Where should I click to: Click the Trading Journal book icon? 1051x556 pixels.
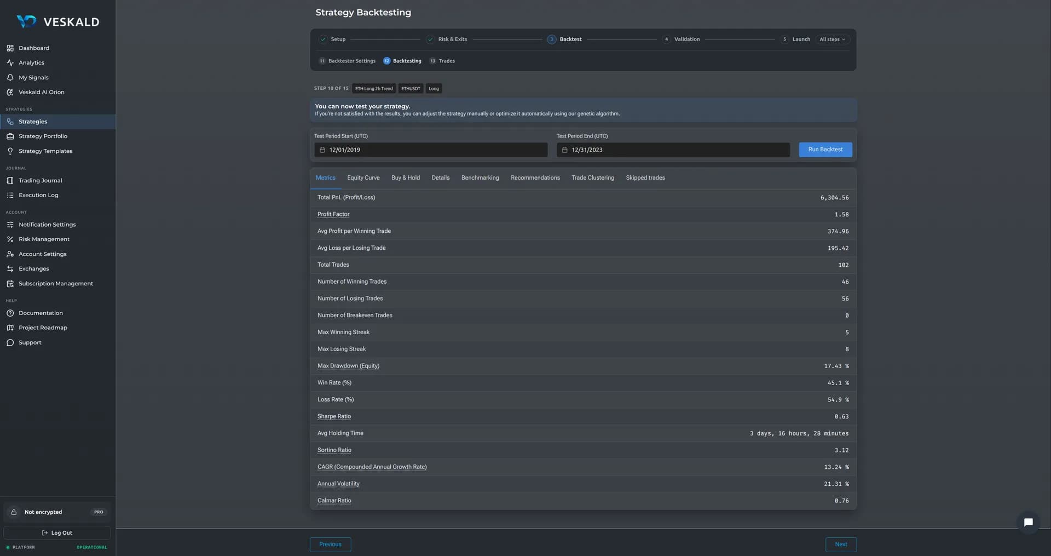(x=10, y=181)
